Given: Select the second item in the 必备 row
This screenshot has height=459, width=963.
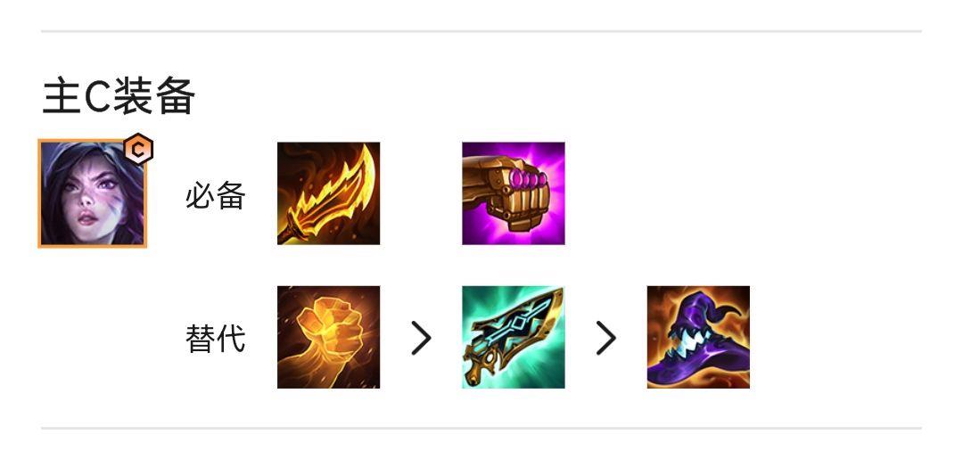Looking at the screenshot, I should [514, 193].
